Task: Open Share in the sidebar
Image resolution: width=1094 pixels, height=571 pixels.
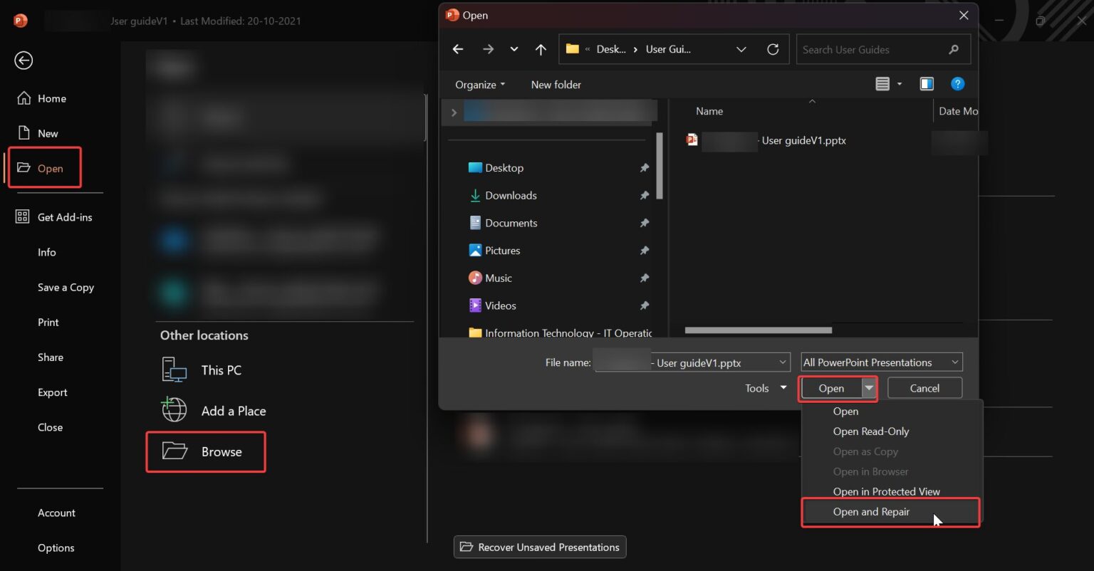Action: [50, 357]
